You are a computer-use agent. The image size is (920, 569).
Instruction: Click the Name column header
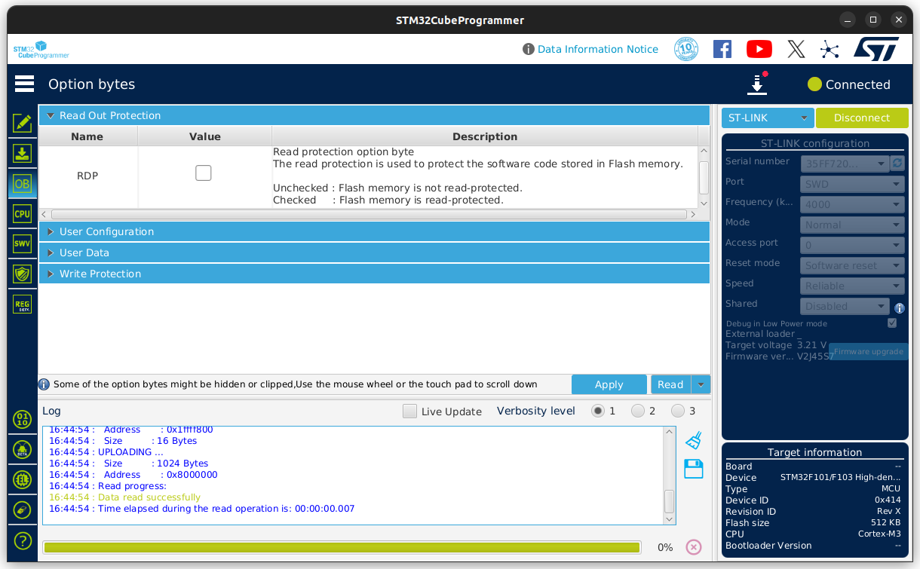[87, 136]
